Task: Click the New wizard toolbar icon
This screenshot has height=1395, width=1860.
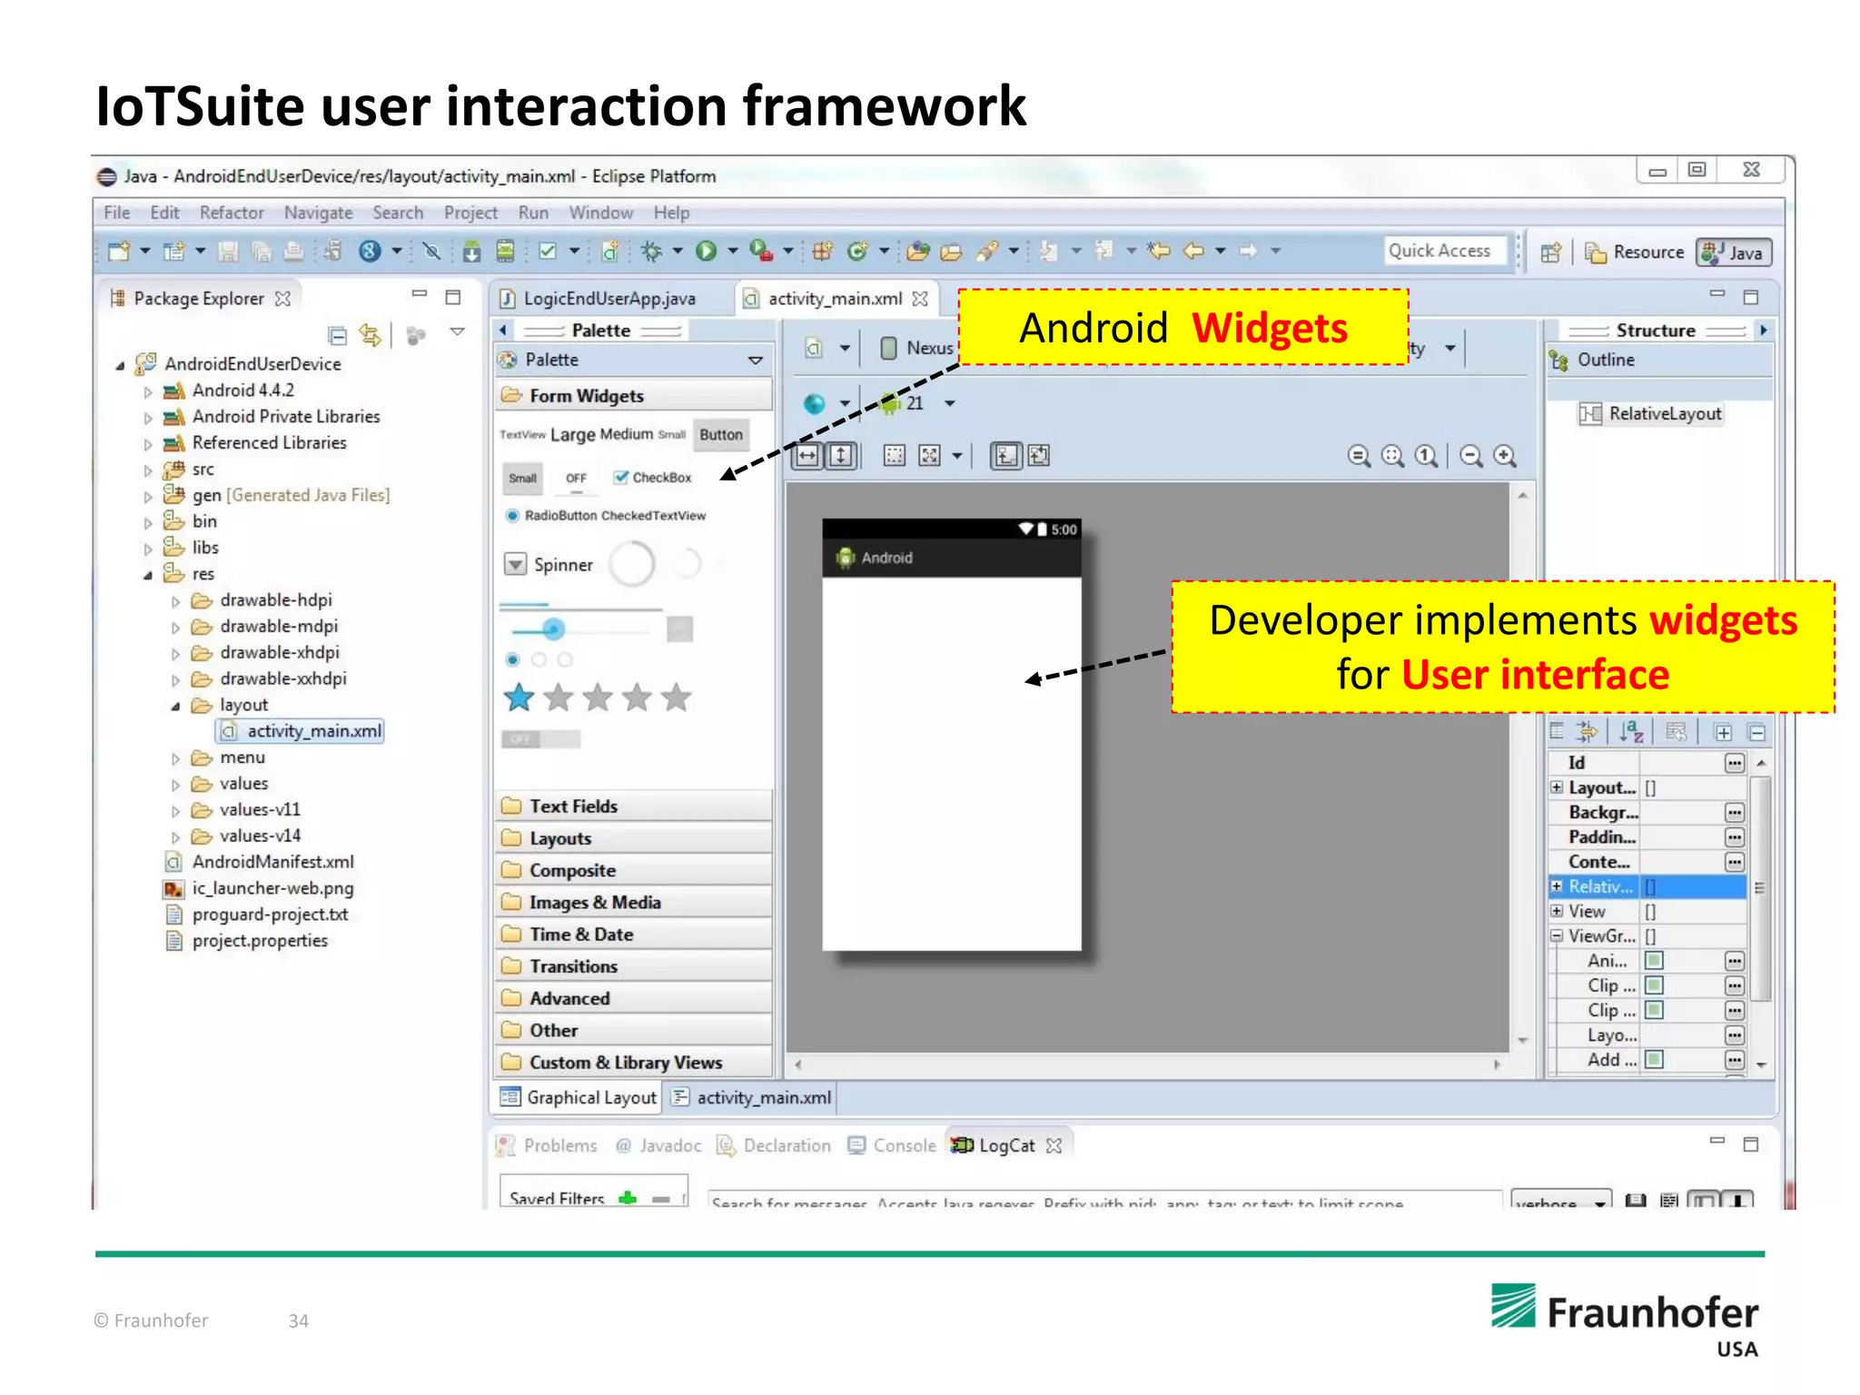Action: click(x=119, y=252)
